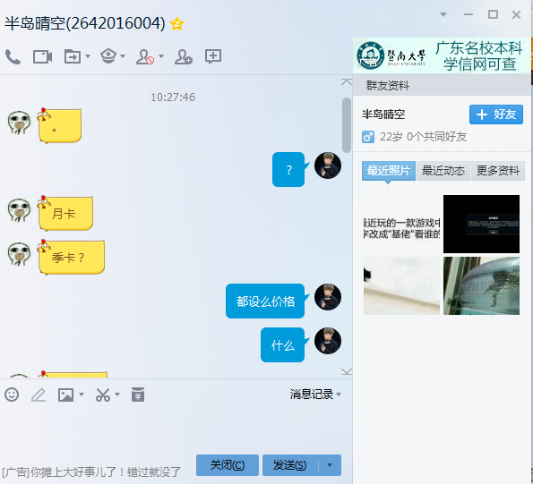Screen dimensions: 533x484
Task: Expand the block user dropdown arrow
Action: click(x=161, y=56)
